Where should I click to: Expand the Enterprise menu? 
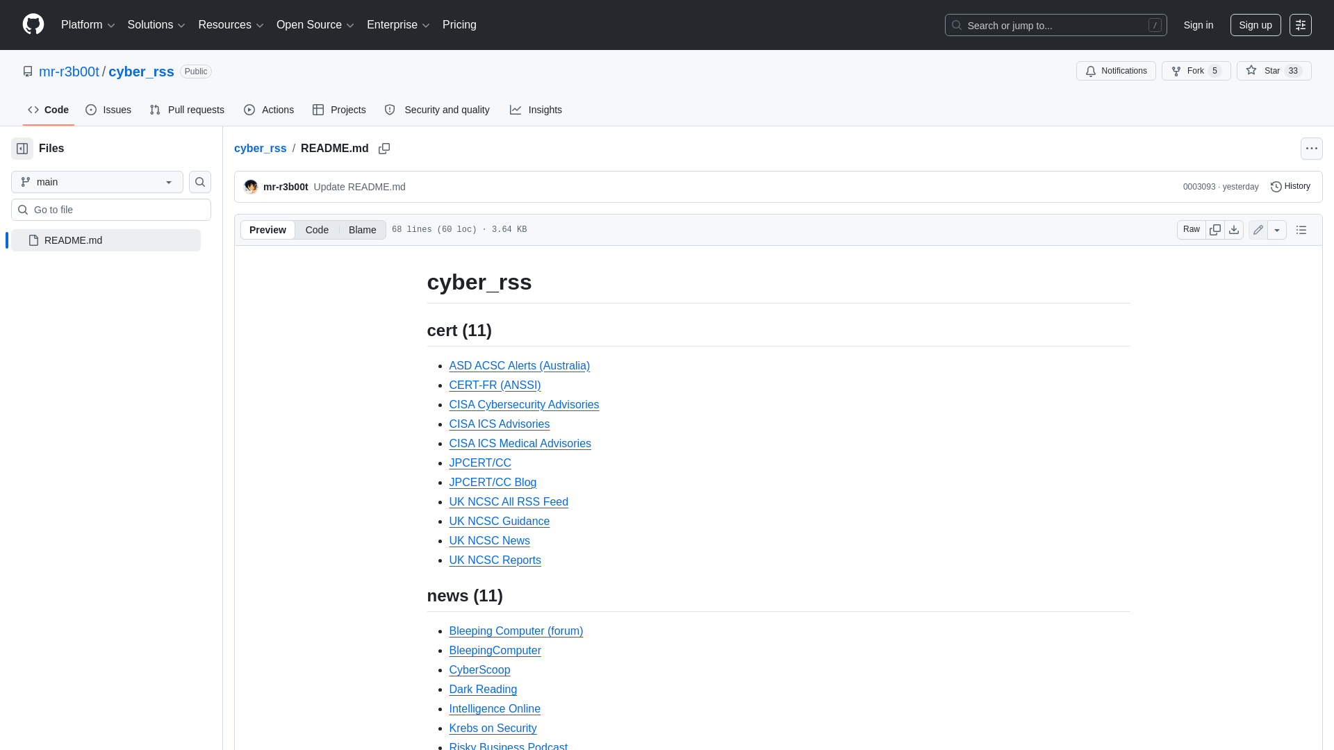pyautogui.click(x=398, y=25)
